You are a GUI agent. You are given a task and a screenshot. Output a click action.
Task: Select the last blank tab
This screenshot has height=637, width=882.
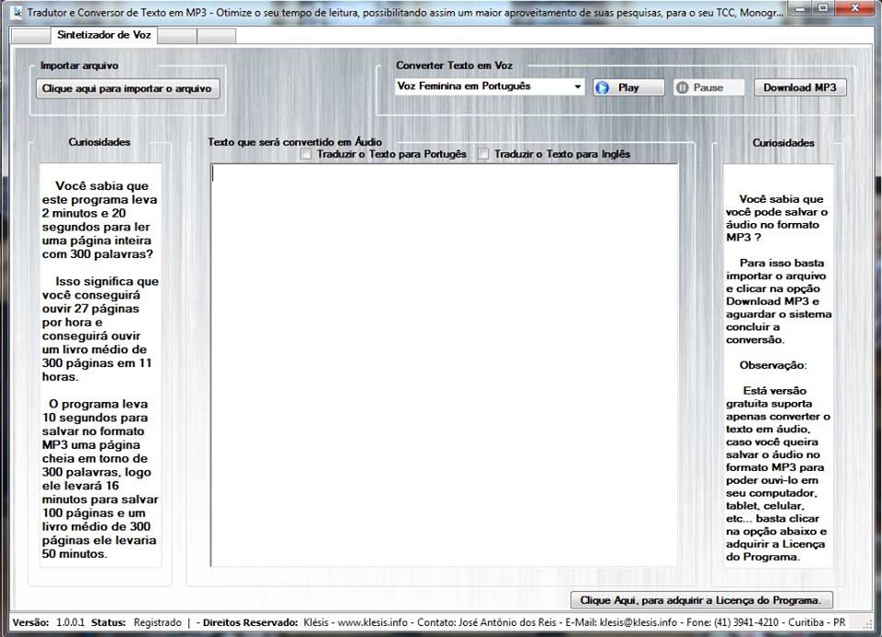point(216,36)
